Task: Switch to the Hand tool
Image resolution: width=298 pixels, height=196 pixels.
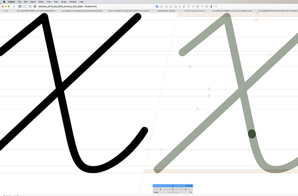Action: coord(198,6)
